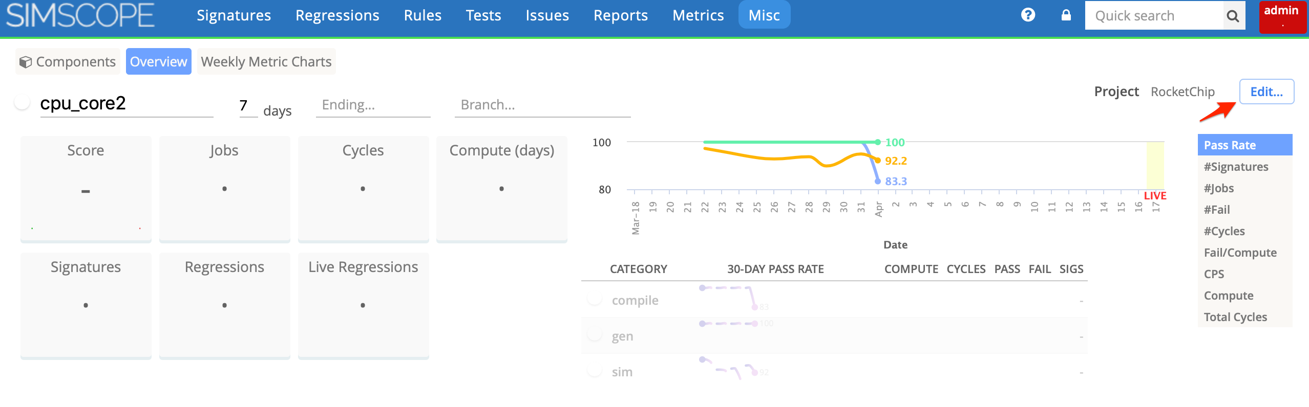Screen dimensions: 1309x407
Task: Open the help question mark icon
Action: 1028,15
